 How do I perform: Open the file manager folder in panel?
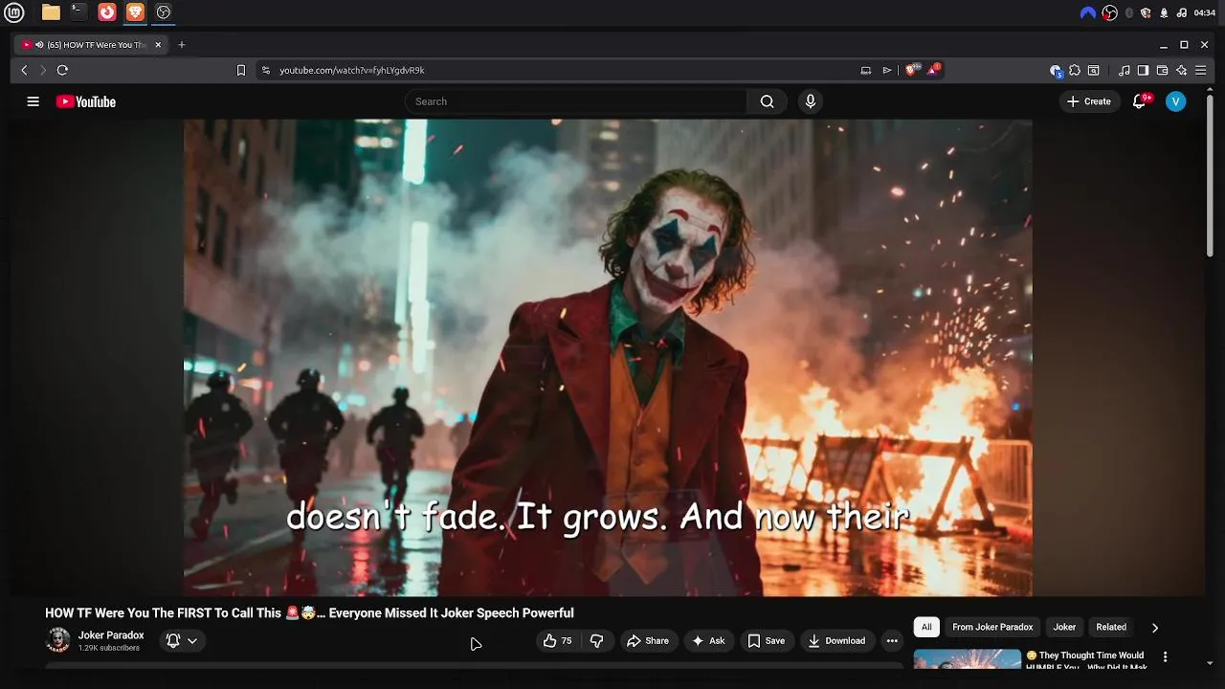51,12
